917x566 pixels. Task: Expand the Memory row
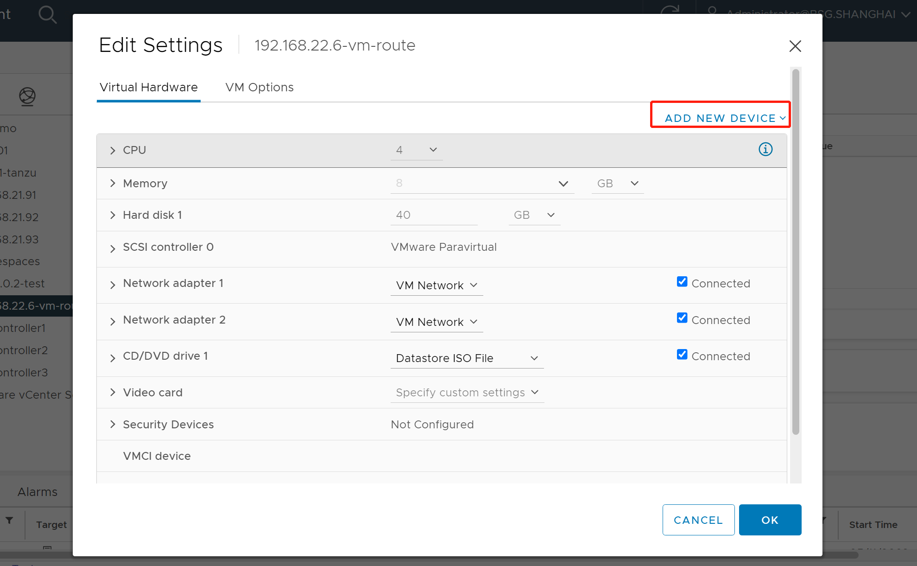click(x=113, y=184)
